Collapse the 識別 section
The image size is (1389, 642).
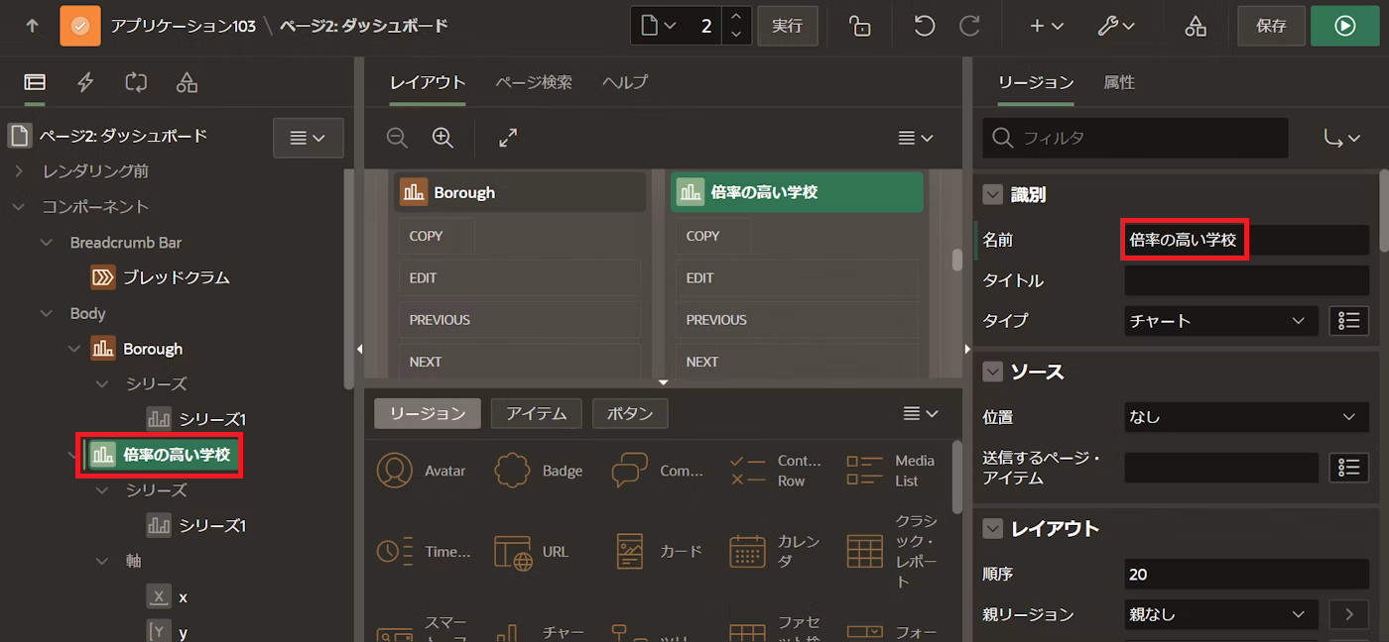point(992,195)
